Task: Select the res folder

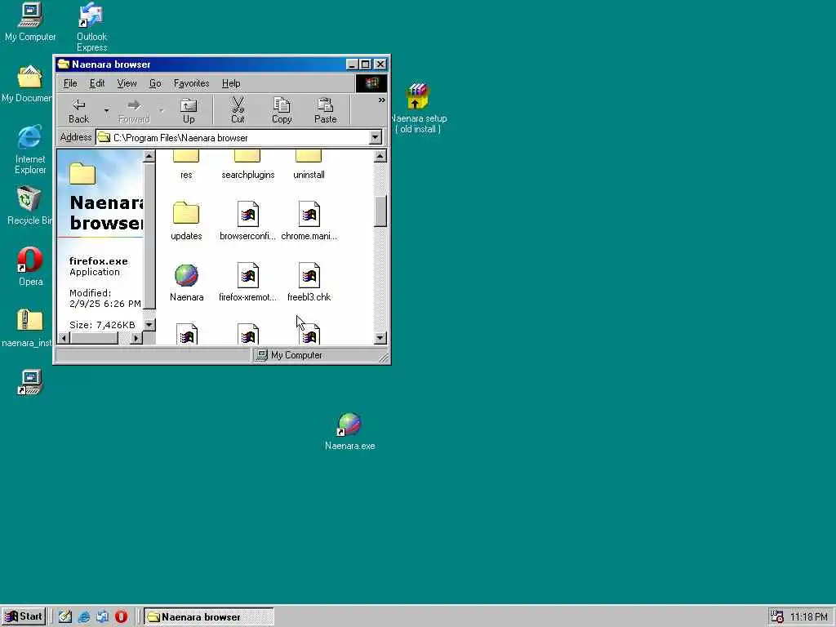Action: point(186,165)
